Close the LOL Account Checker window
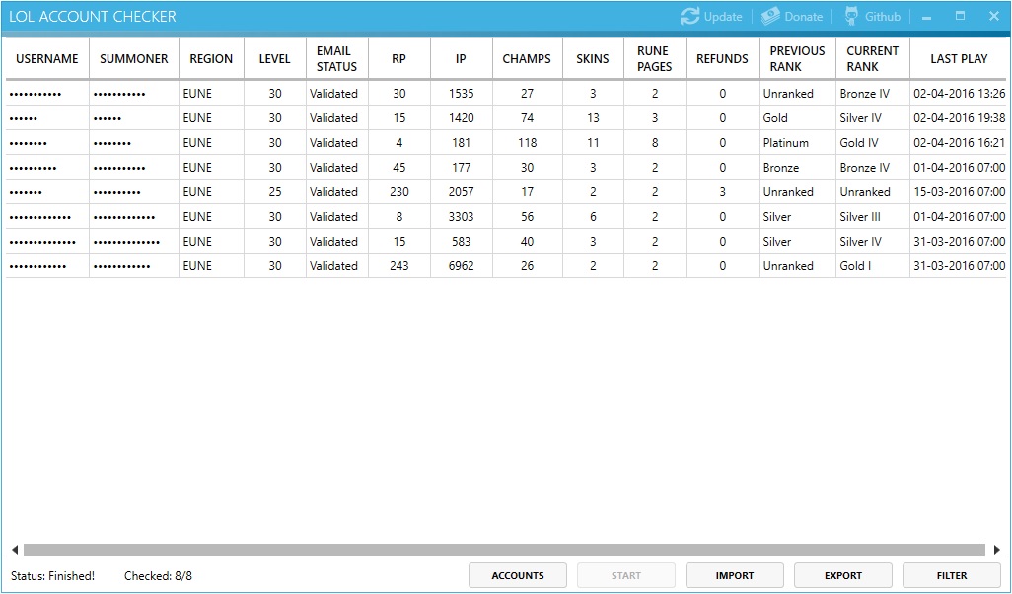This screenshot has height=594, width=1012. (994, 16)
